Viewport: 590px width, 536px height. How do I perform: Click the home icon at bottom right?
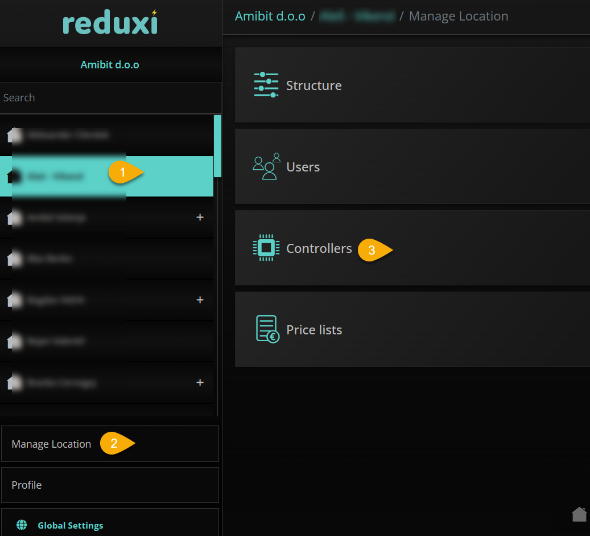[579, 514]
